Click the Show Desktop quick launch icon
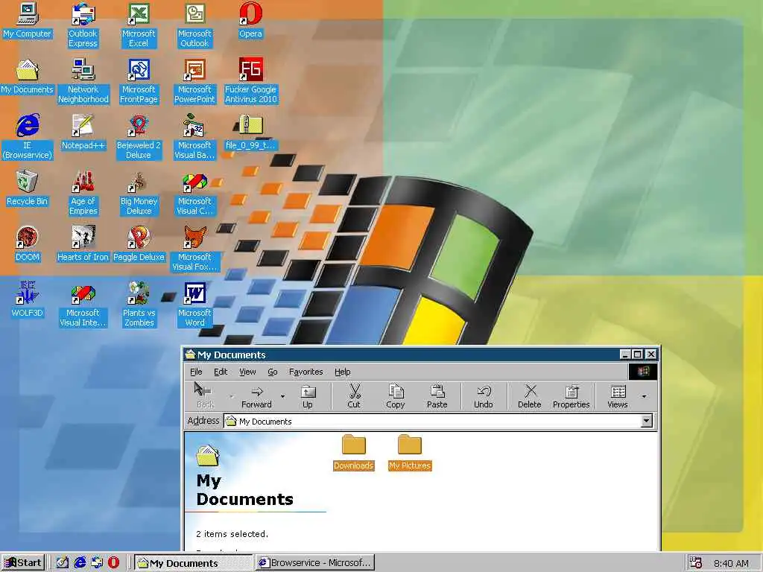The width and height of the screenshot is (763, 572). click(63, 563)
